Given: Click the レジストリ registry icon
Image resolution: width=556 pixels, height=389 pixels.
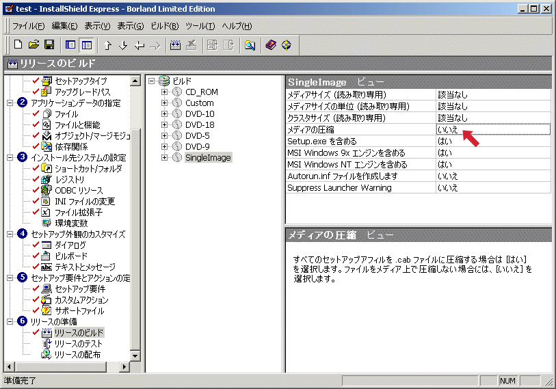Looking at the screenshot, I should tap(47, 179).
